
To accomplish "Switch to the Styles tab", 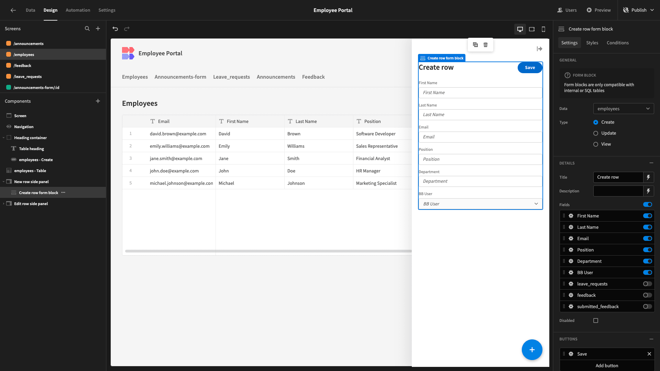I will [592, 43].
